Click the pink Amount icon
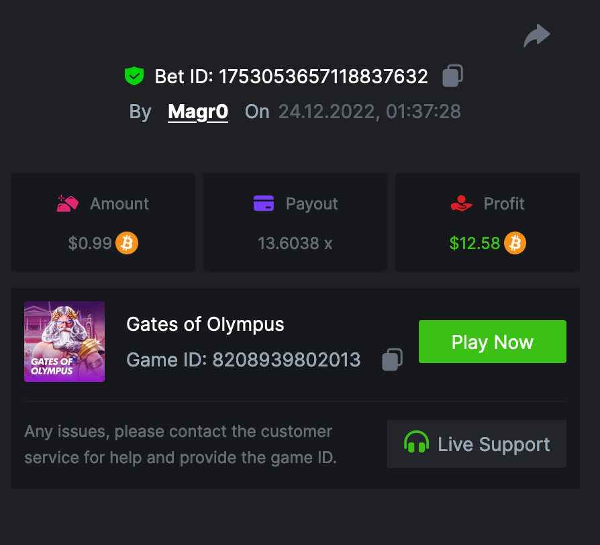600x545 pixels. point(68,203)
